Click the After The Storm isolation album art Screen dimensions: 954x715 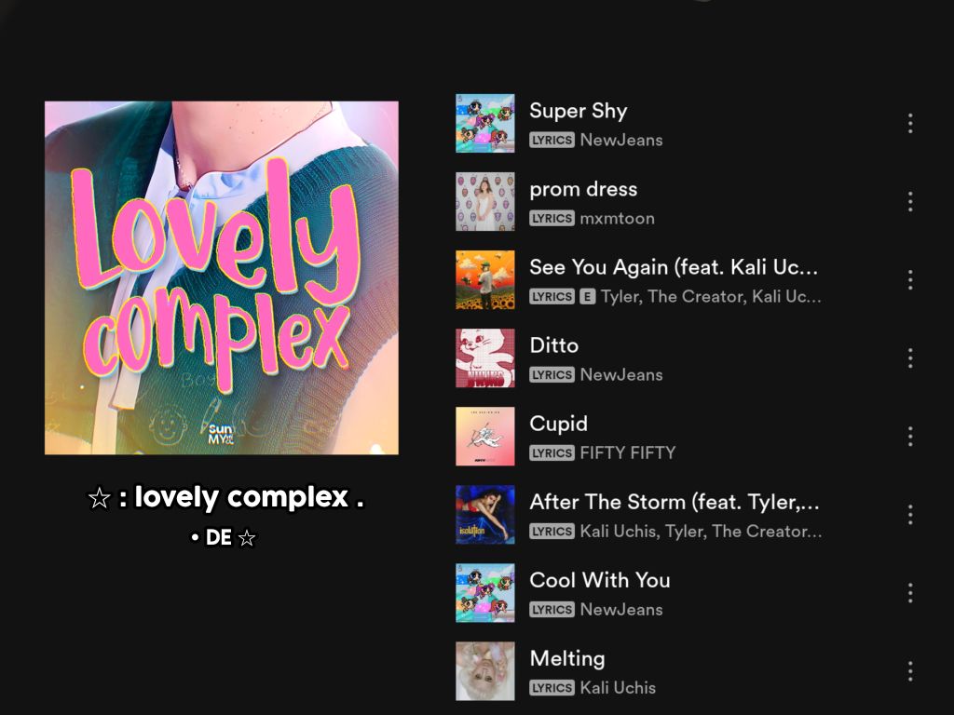[484, 514]
